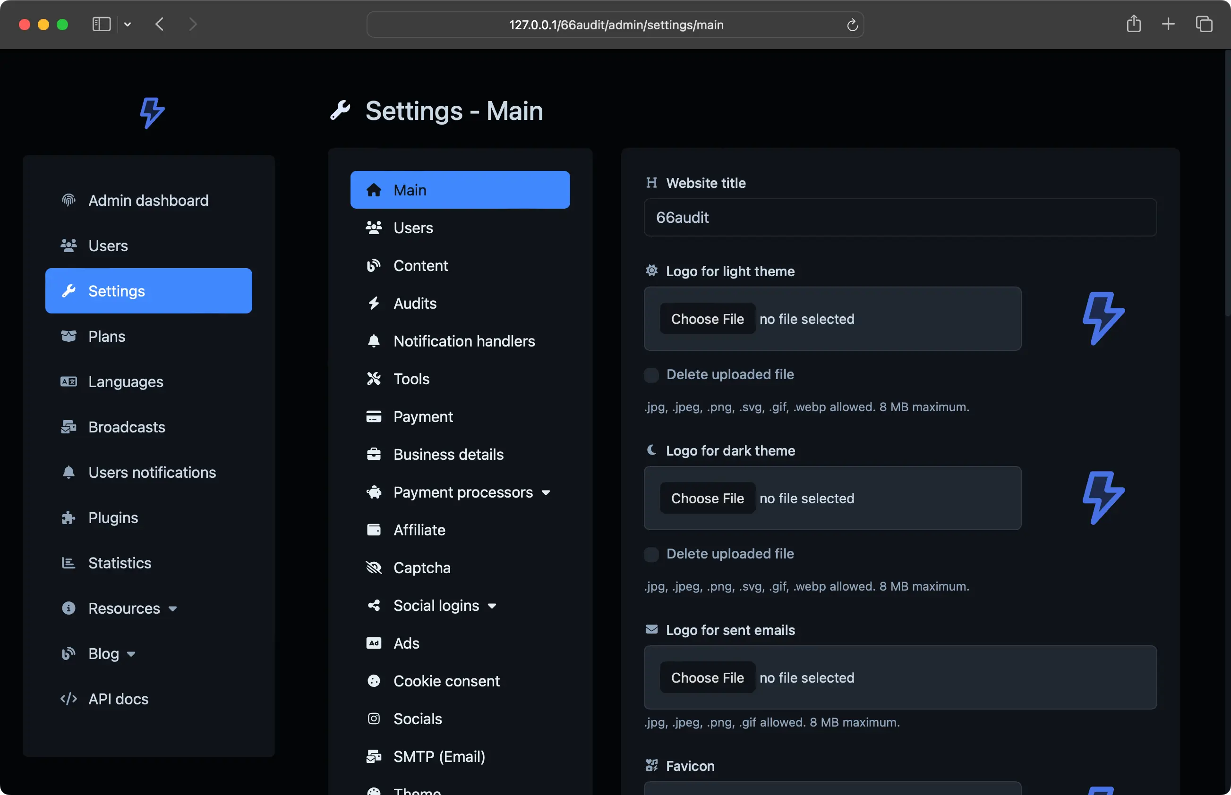Click the Website title input field
Viewport: 1231px width, 795px height.
(899, 217)
